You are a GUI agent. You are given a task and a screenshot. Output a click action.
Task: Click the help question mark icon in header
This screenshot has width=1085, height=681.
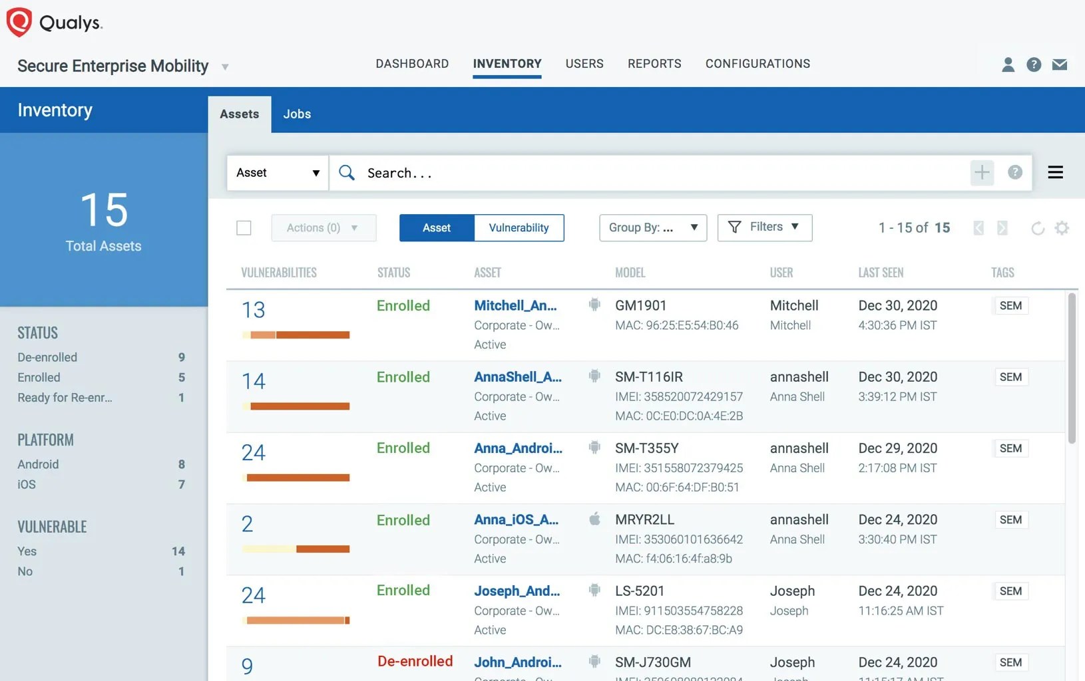[1034, 65]
